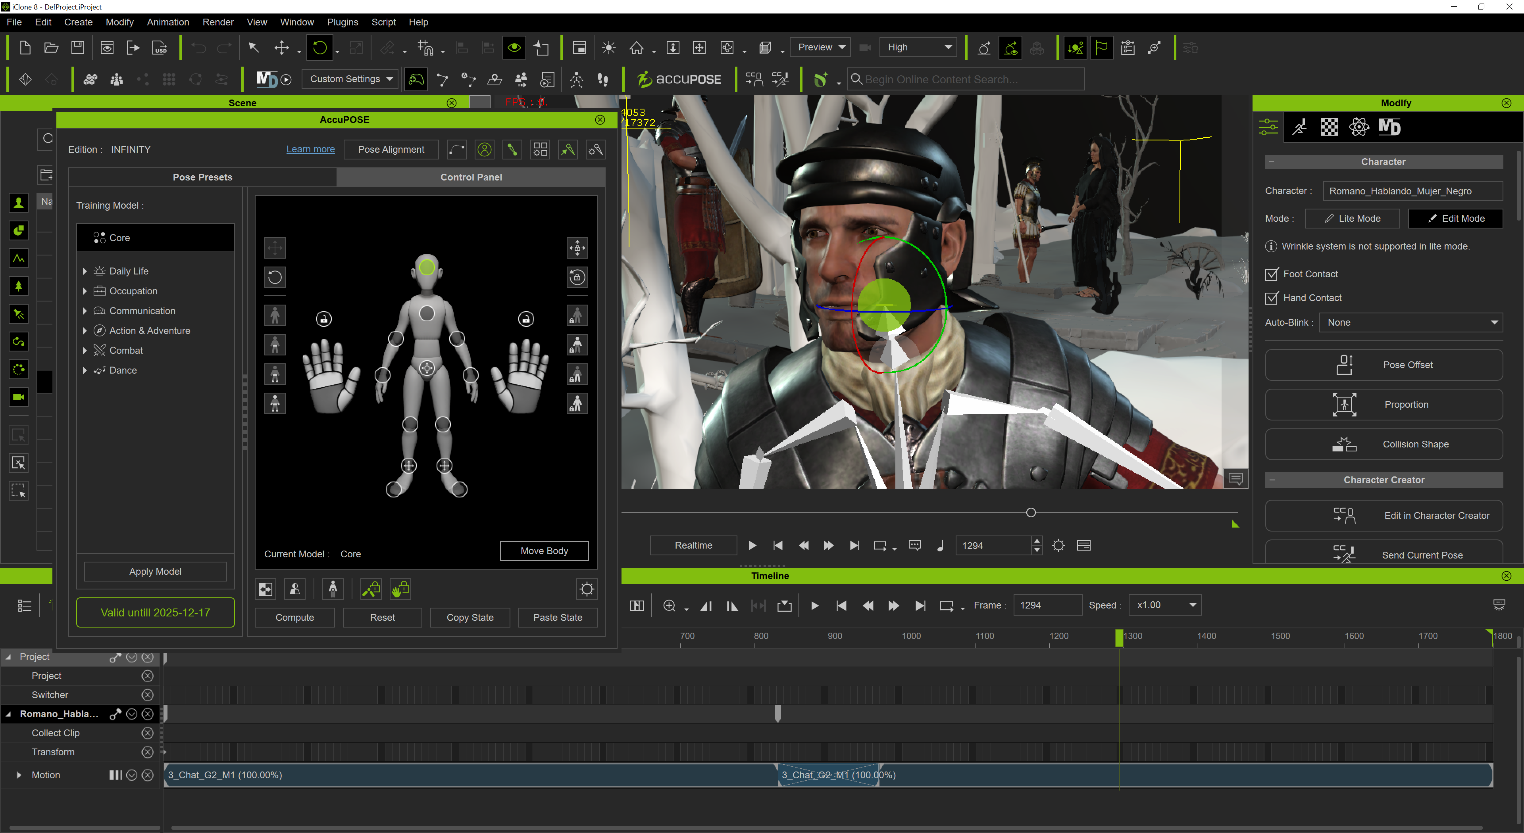Click the Select arrow tool
1524x833 pixels.
pyautogui.click(x=253, y=48)
